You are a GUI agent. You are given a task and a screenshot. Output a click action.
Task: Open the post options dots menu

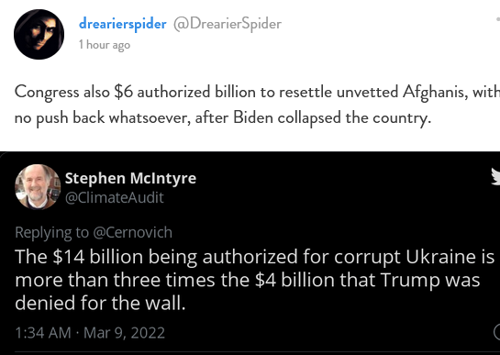(498, 19)
